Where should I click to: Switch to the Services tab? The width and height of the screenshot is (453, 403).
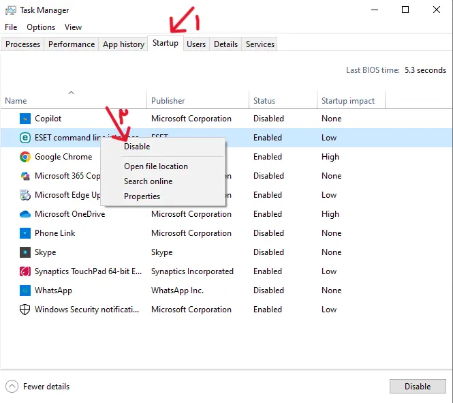point(260,44)
